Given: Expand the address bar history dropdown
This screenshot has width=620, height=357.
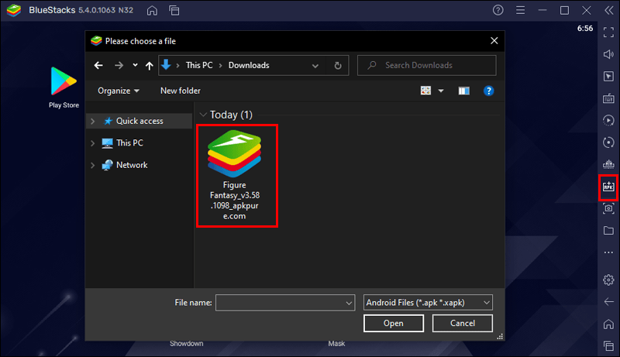Looking at the screenshot, I should (x=315, y=66).
